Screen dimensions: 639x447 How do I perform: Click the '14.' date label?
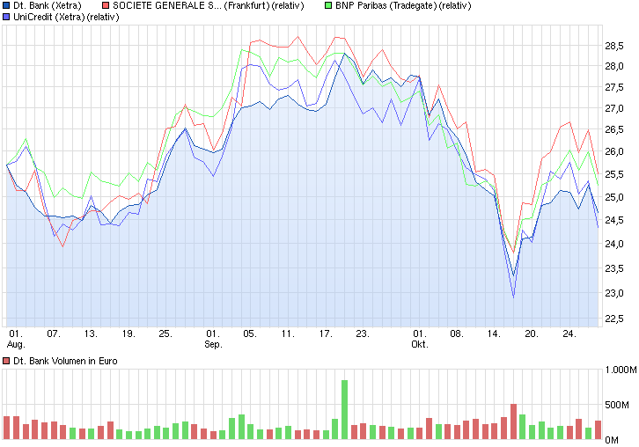tap(494, 334)
